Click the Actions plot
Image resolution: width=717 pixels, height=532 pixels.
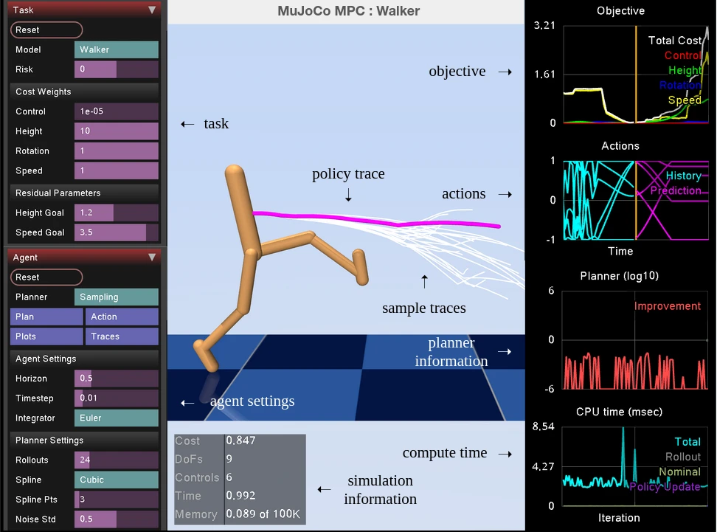point(636,200)
